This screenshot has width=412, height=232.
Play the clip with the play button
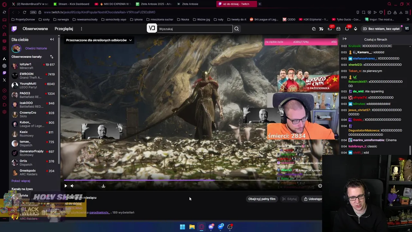(66, 186)
